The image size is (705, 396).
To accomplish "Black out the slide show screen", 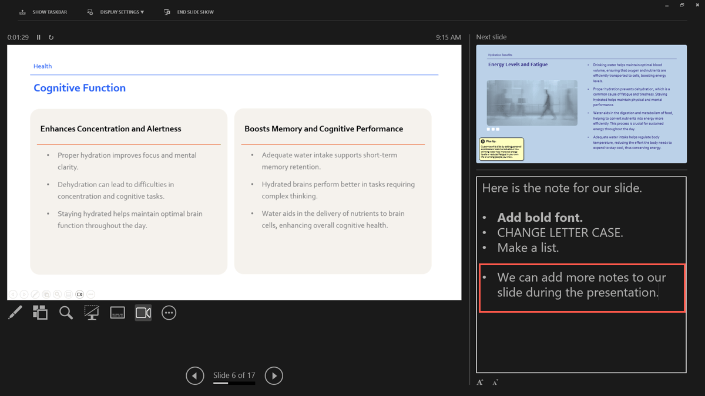I will (92, 313).
